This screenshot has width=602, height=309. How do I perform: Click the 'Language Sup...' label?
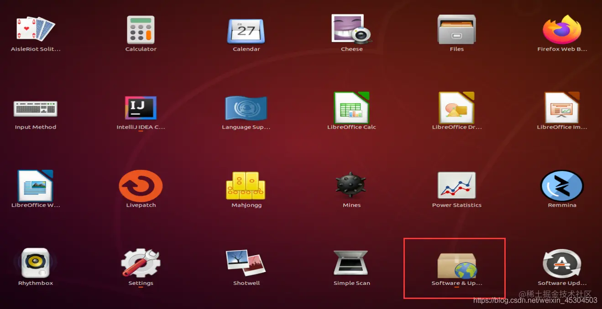[x=246, y=127]
